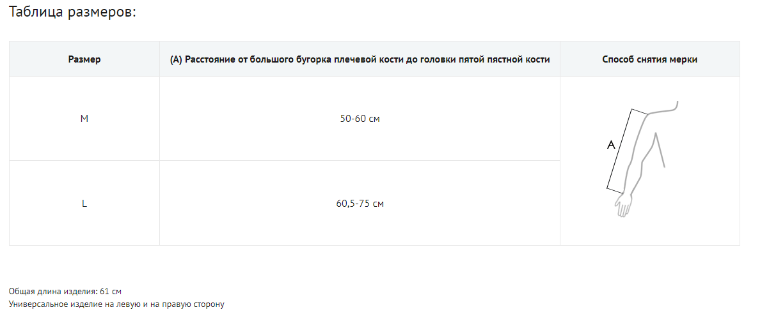Select the "Размер" column header
The image size is (769, 314).
(84, 59)
